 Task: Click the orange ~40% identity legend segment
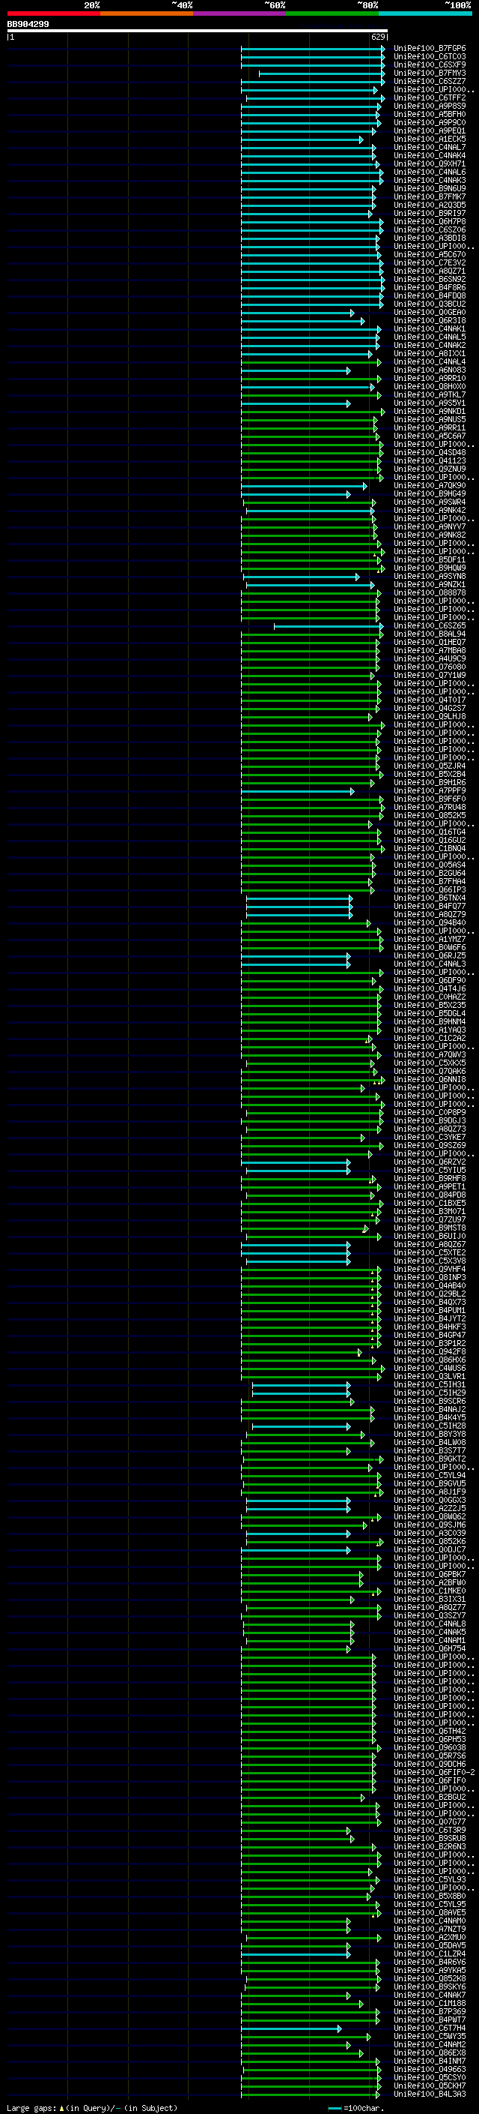(x=147, y=13)
